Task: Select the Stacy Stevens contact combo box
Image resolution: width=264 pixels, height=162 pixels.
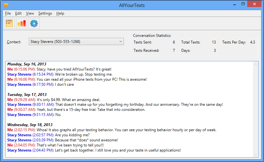Action: coord(76,41)
